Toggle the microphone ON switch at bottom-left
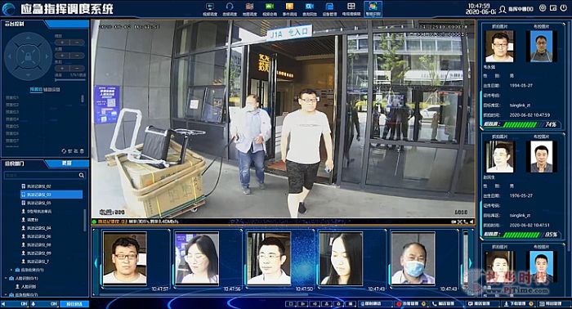This screenshot has height=309, width=572. [x=44, y=303]
